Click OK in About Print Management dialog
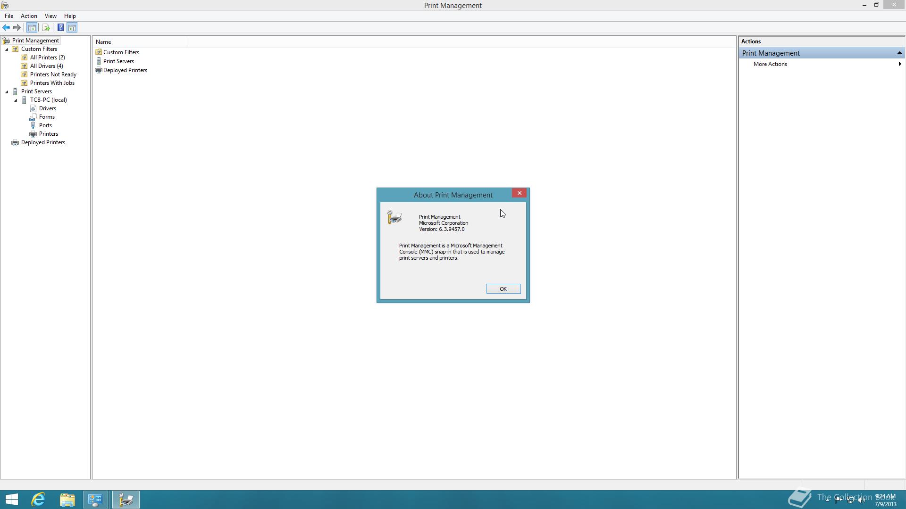The width and height of the screenshot is (906, 509). [x=503, y=289]
